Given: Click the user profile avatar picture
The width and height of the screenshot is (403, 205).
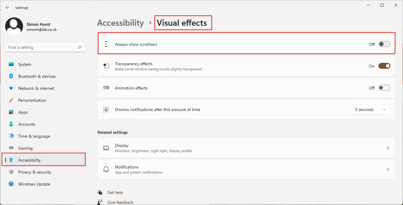Looking at the screenshot, I should 14,26.
